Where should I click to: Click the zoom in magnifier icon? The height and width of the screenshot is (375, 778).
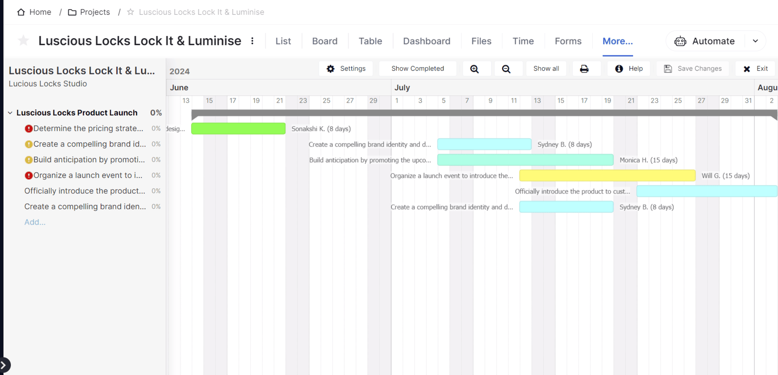tap(474, 69)
